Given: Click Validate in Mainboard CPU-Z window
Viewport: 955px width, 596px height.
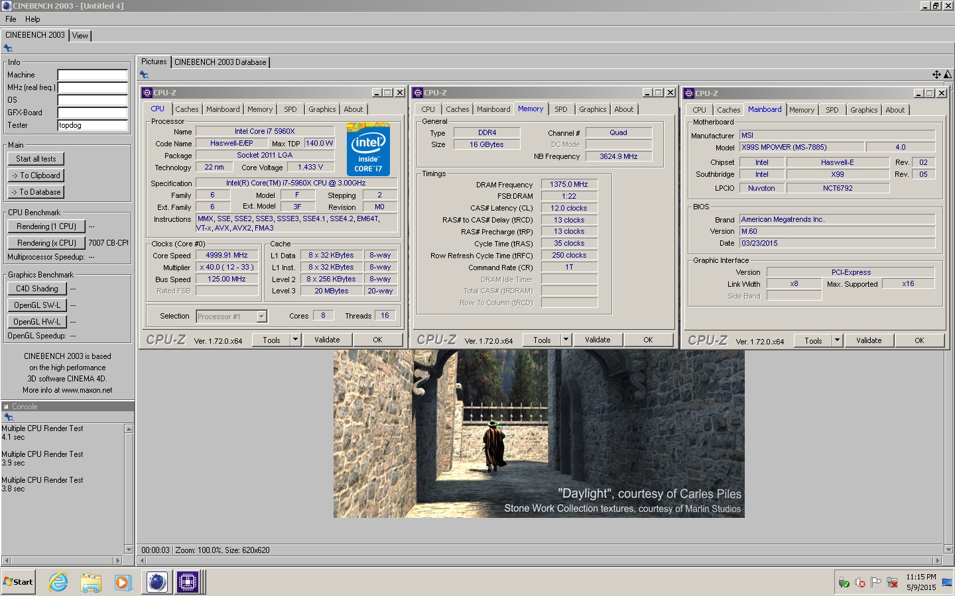Looking at the screenshot, I should click(869, 340).
